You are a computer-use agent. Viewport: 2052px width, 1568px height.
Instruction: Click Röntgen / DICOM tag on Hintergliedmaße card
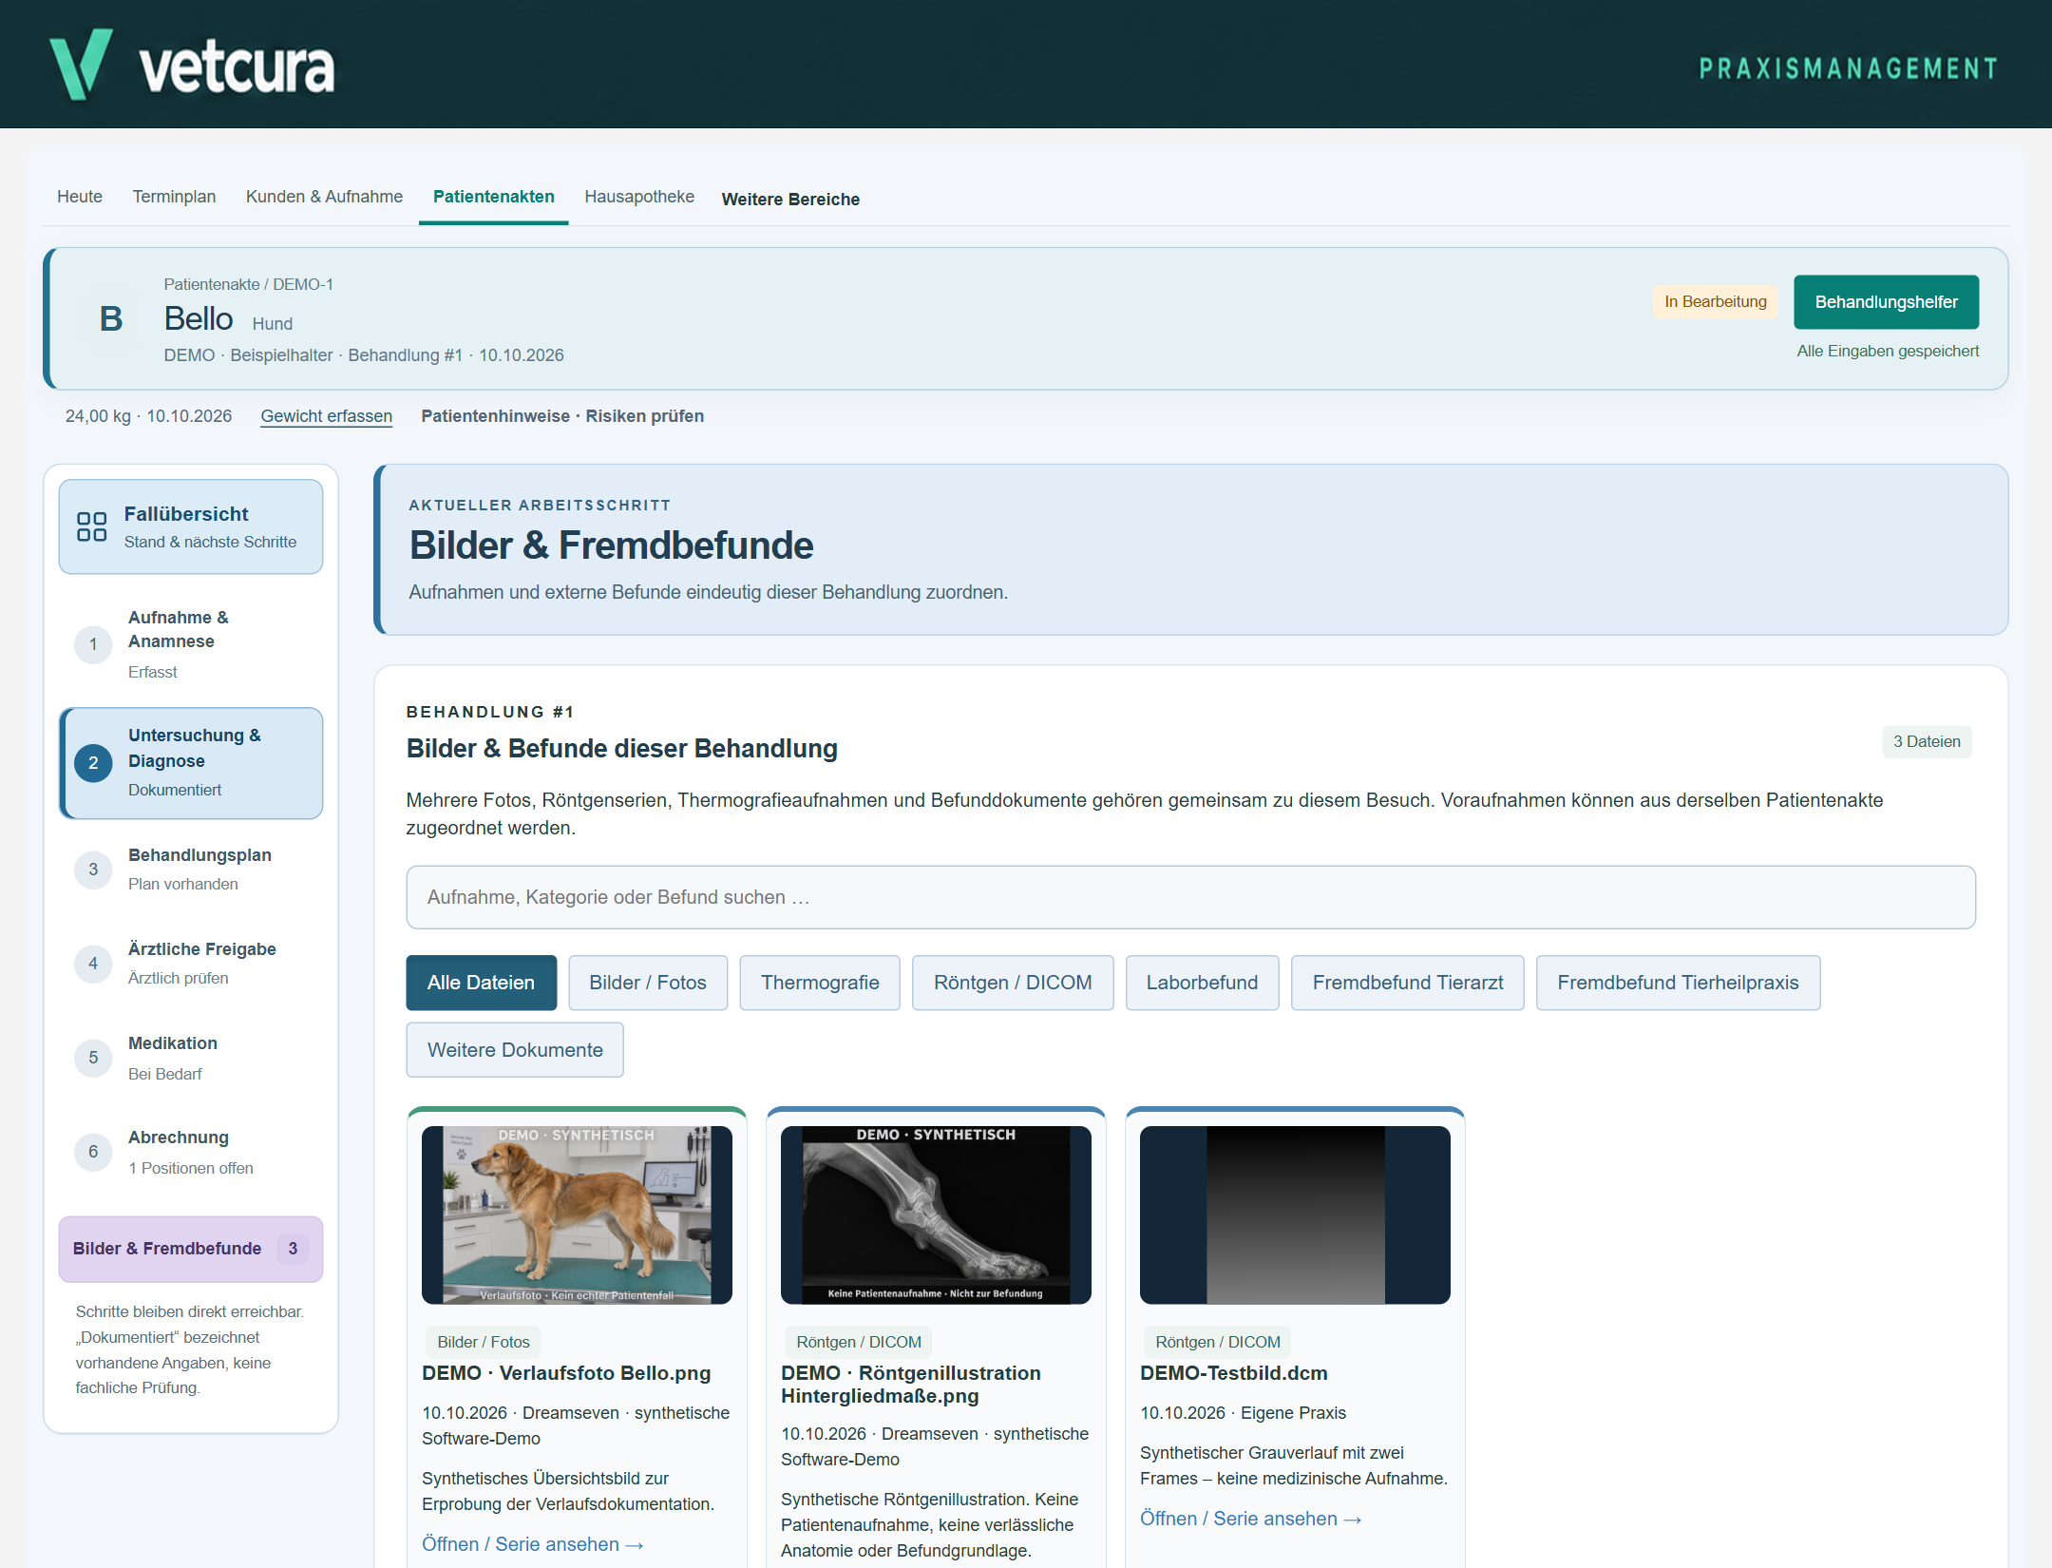(859, 1342)
